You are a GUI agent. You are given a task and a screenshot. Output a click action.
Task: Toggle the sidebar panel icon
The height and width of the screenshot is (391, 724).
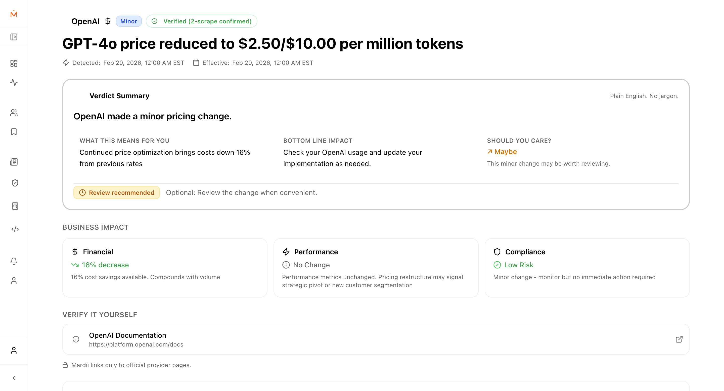[x=14, y=37]
